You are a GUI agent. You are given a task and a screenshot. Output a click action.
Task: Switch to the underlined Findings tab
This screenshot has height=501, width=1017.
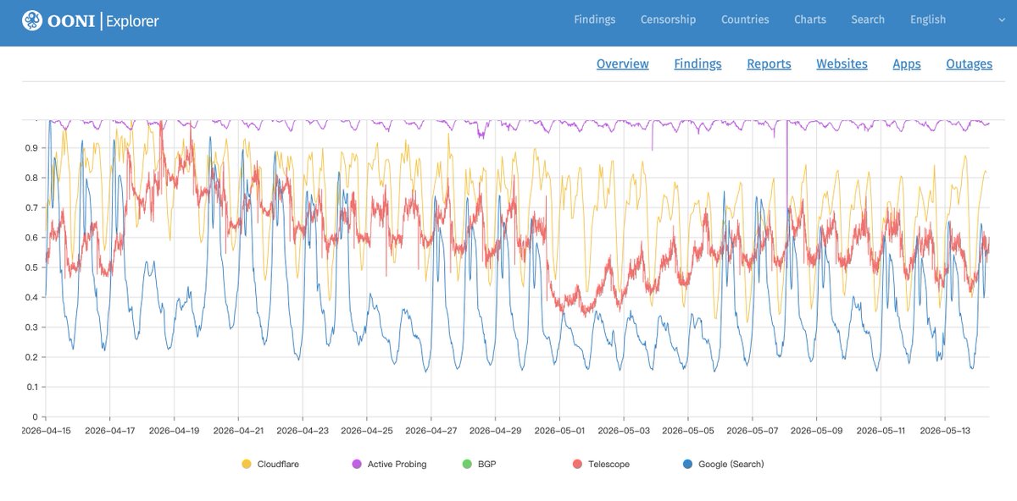(x=698, y=63)
